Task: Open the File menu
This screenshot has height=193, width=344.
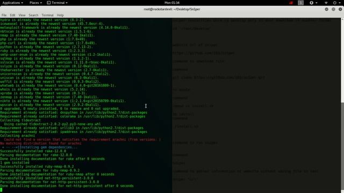Action: point(4,15)
